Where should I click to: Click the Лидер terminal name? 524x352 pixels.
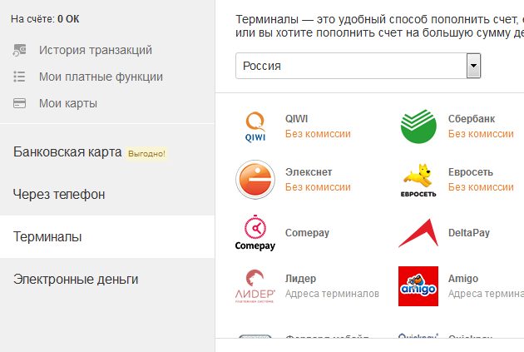[x=300, y=279]
